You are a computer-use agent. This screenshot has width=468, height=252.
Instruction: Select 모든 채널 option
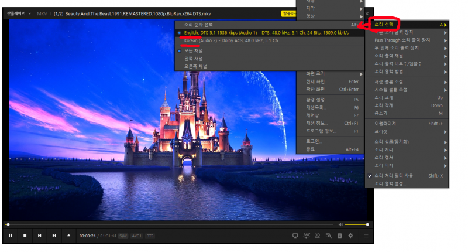269,51
